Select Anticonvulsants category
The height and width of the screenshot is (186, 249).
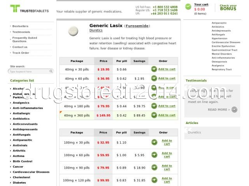[25, 124]
